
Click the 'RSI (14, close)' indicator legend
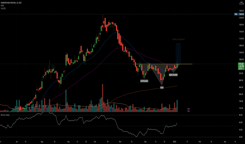click(5, 115)
